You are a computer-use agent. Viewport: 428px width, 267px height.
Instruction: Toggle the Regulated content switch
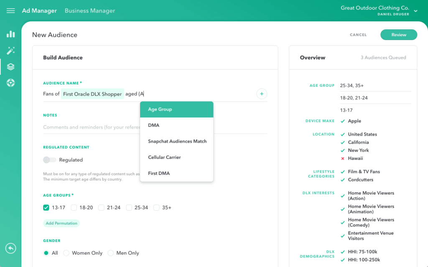(49, 160)
